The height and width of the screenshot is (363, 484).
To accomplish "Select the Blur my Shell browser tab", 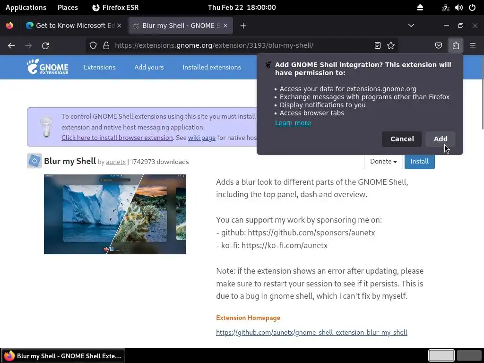I will [x=181, y=26].
